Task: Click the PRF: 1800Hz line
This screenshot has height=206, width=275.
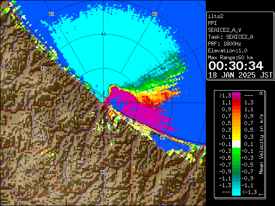Action: pyautogui.click(x=224, y=44)
